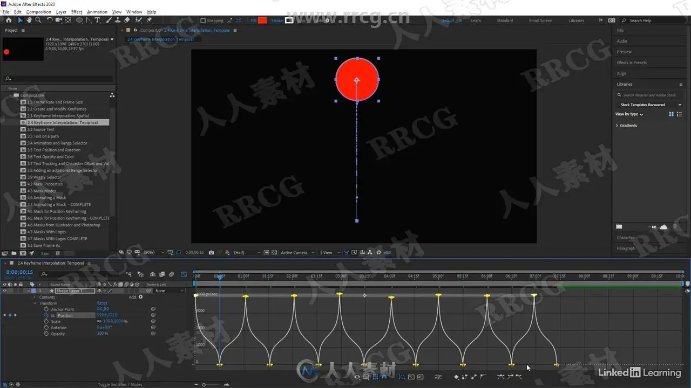Open the Stock Templates Recovered library dropdown
The height and width of the screenshot is (388, 691).
[649, 105]
